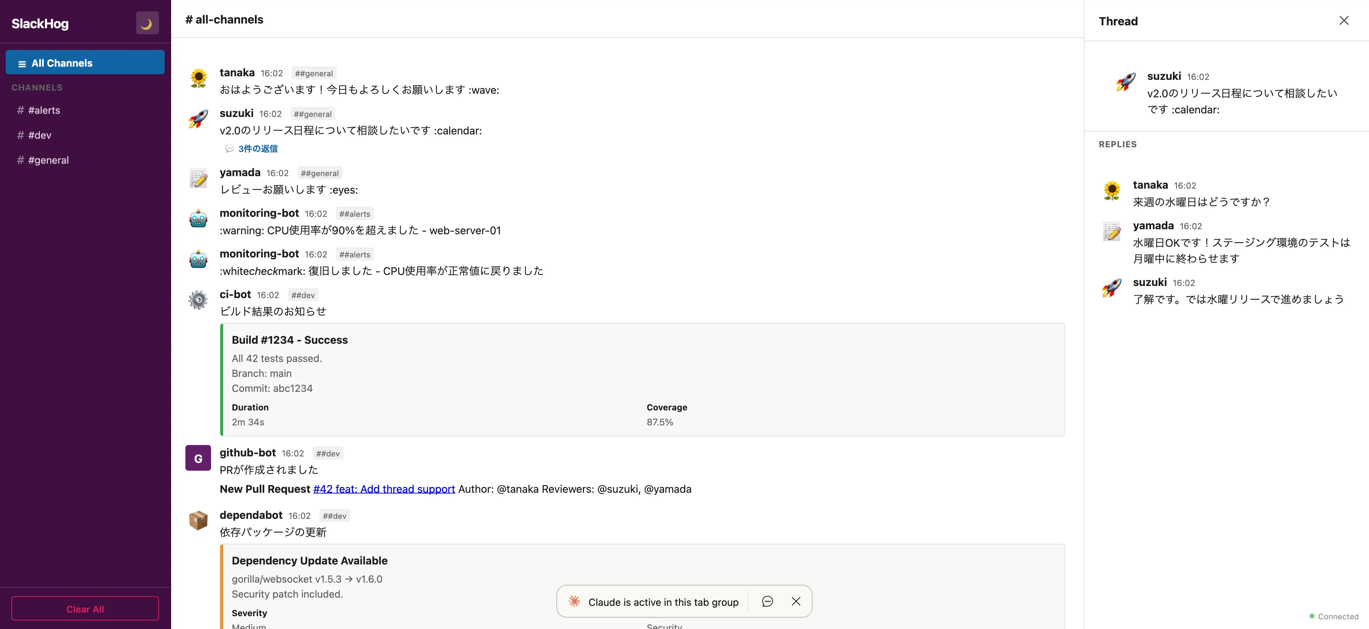The width and height of the screenshot is (1369, 629).
Task: Click the first monitoring-bot robot avatar
Action: (198, 219)
